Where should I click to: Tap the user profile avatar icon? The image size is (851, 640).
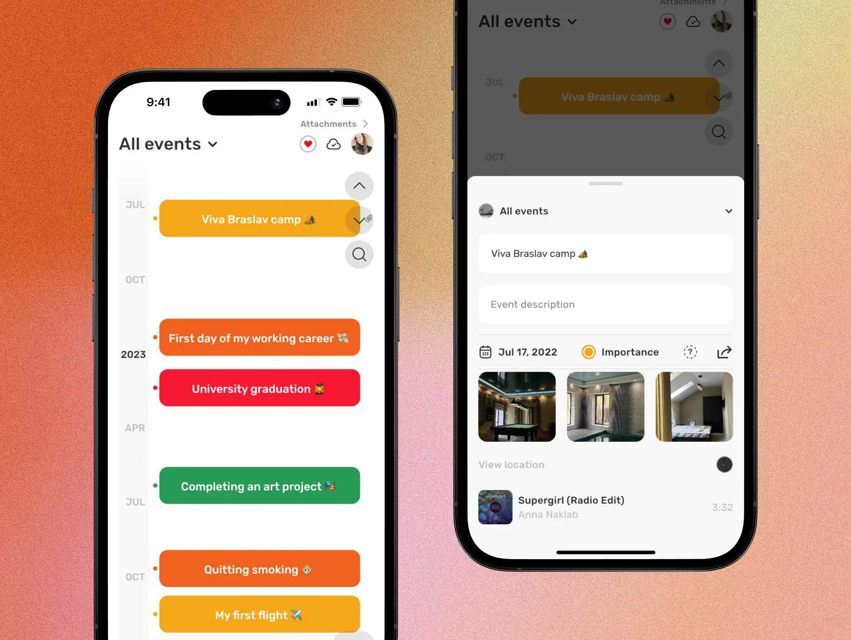point(362,144)
